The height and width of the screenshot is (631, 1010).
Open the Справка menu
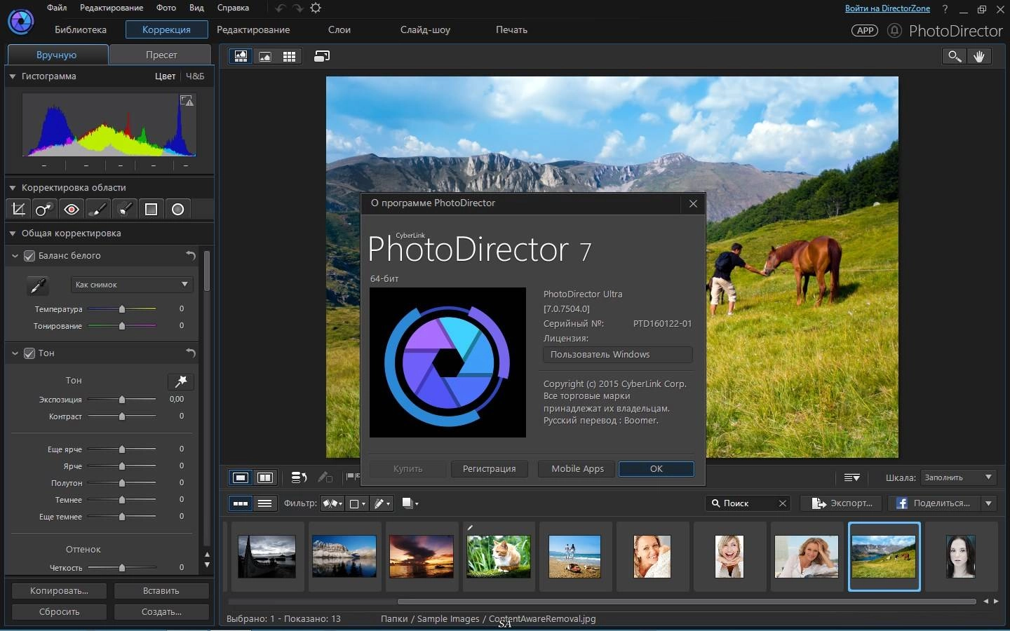click(x=233, y=8)
